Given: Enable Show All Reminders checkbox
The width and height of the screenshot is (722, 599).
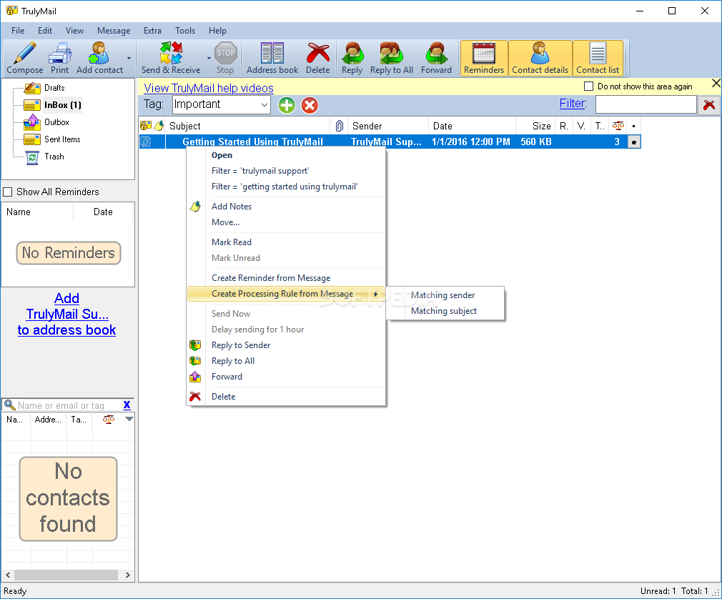Looking at the screenshot, I should 8,192.
